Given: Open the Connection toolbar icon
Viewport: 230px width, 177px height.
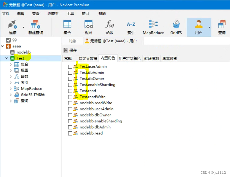Looking at the screenshot, I should (13, 25).
